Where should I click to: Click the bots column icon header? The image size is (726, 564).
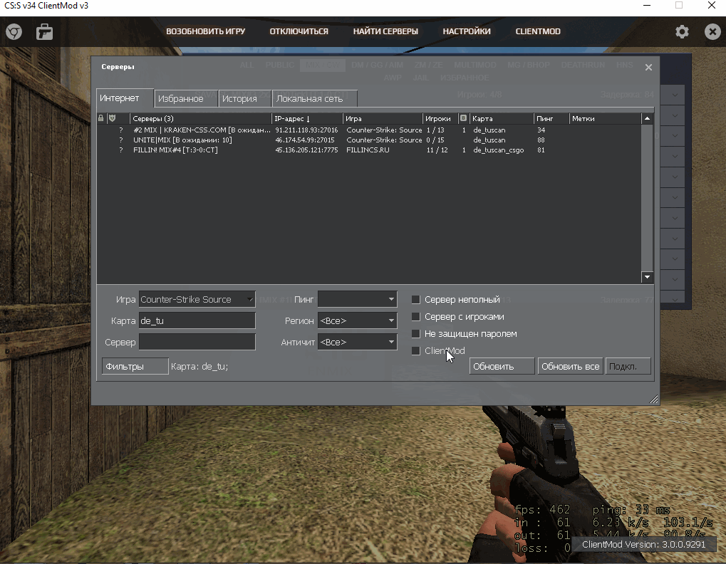click(x=463, y=118)
